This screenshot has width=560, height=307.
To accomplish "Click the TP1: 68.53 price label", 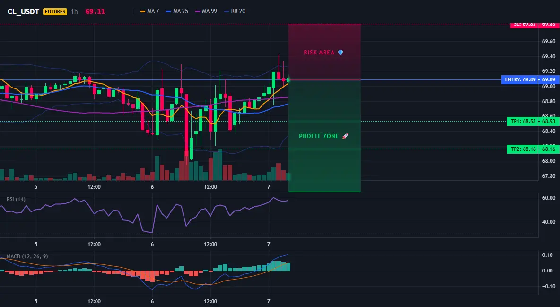I will 523,121.
